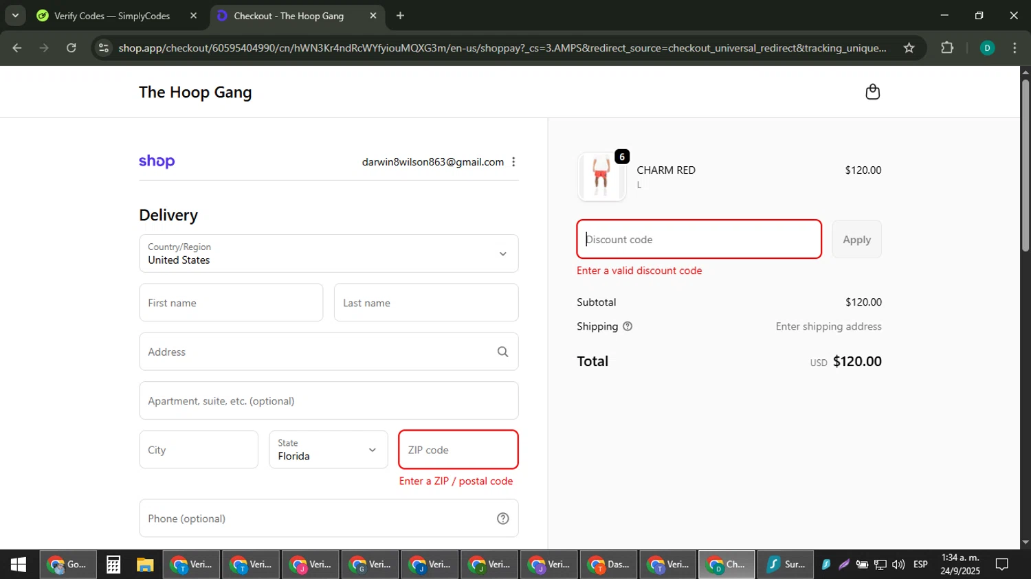
Task: Open Chrome three-dot menu
Action: pos(1015,48)
